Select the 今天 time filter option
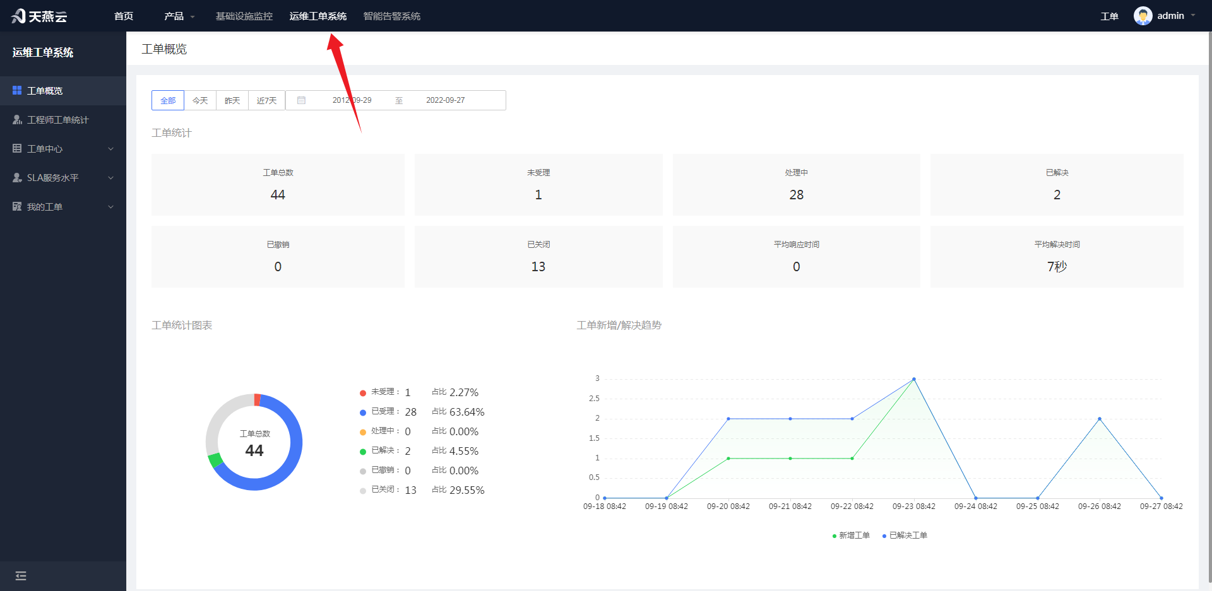Image resolution: width=1212 pixels, height=591 pixels. 200,100
